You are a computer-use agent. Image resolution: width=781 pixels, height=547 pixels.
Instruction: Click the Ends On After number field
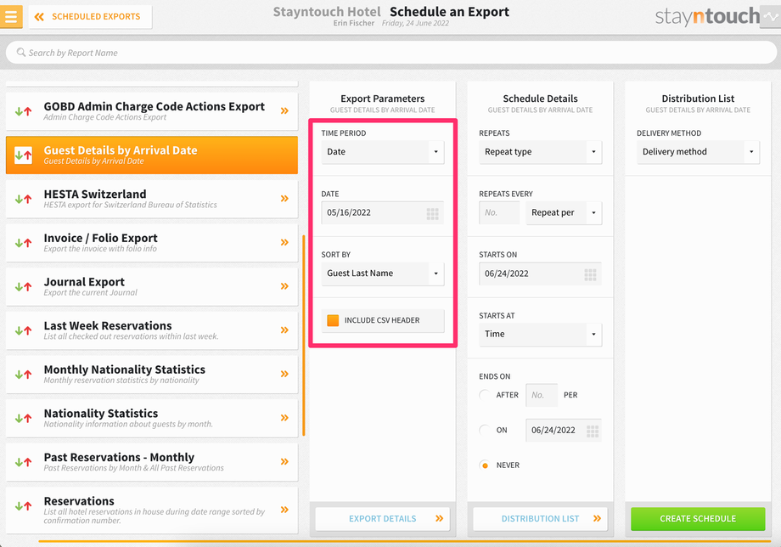click(542, 395)
